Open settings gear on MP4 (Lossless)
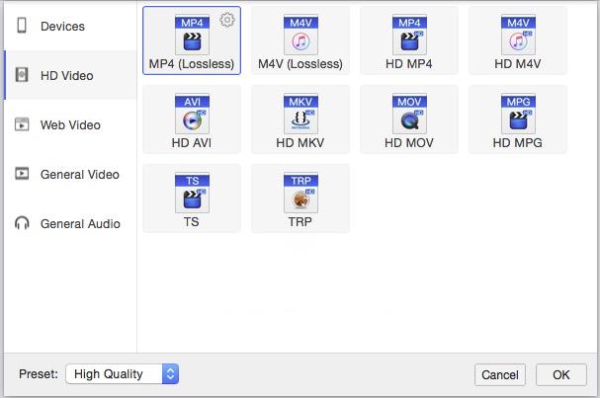This screenshot has height=398, width=600. 227,20
